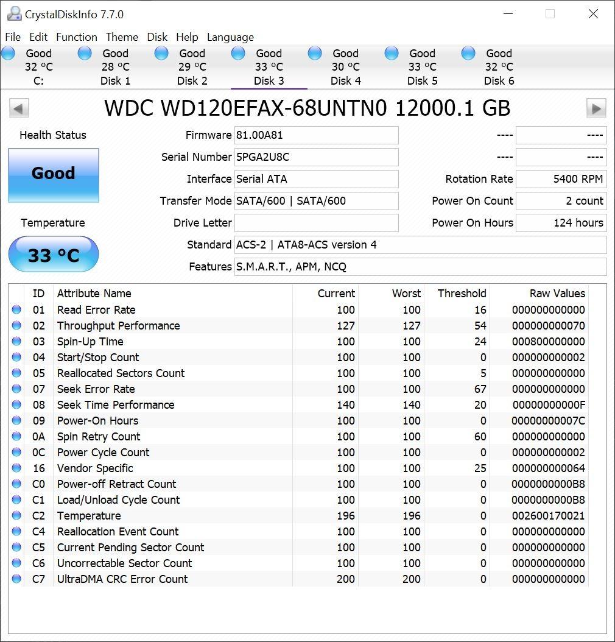Click status orb for Reallocated Sectors Count

[16, 373]
